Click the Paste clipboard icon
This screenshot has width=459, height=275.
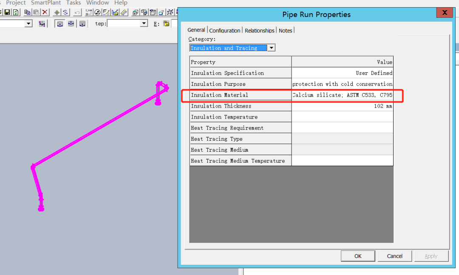click(x=36, y=12)
